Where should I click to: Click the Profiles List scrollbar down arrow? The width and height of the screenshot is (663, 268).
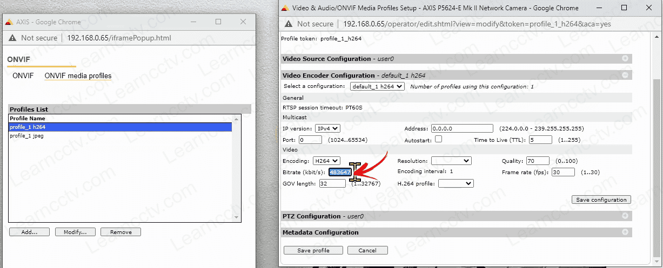[236, 217]
